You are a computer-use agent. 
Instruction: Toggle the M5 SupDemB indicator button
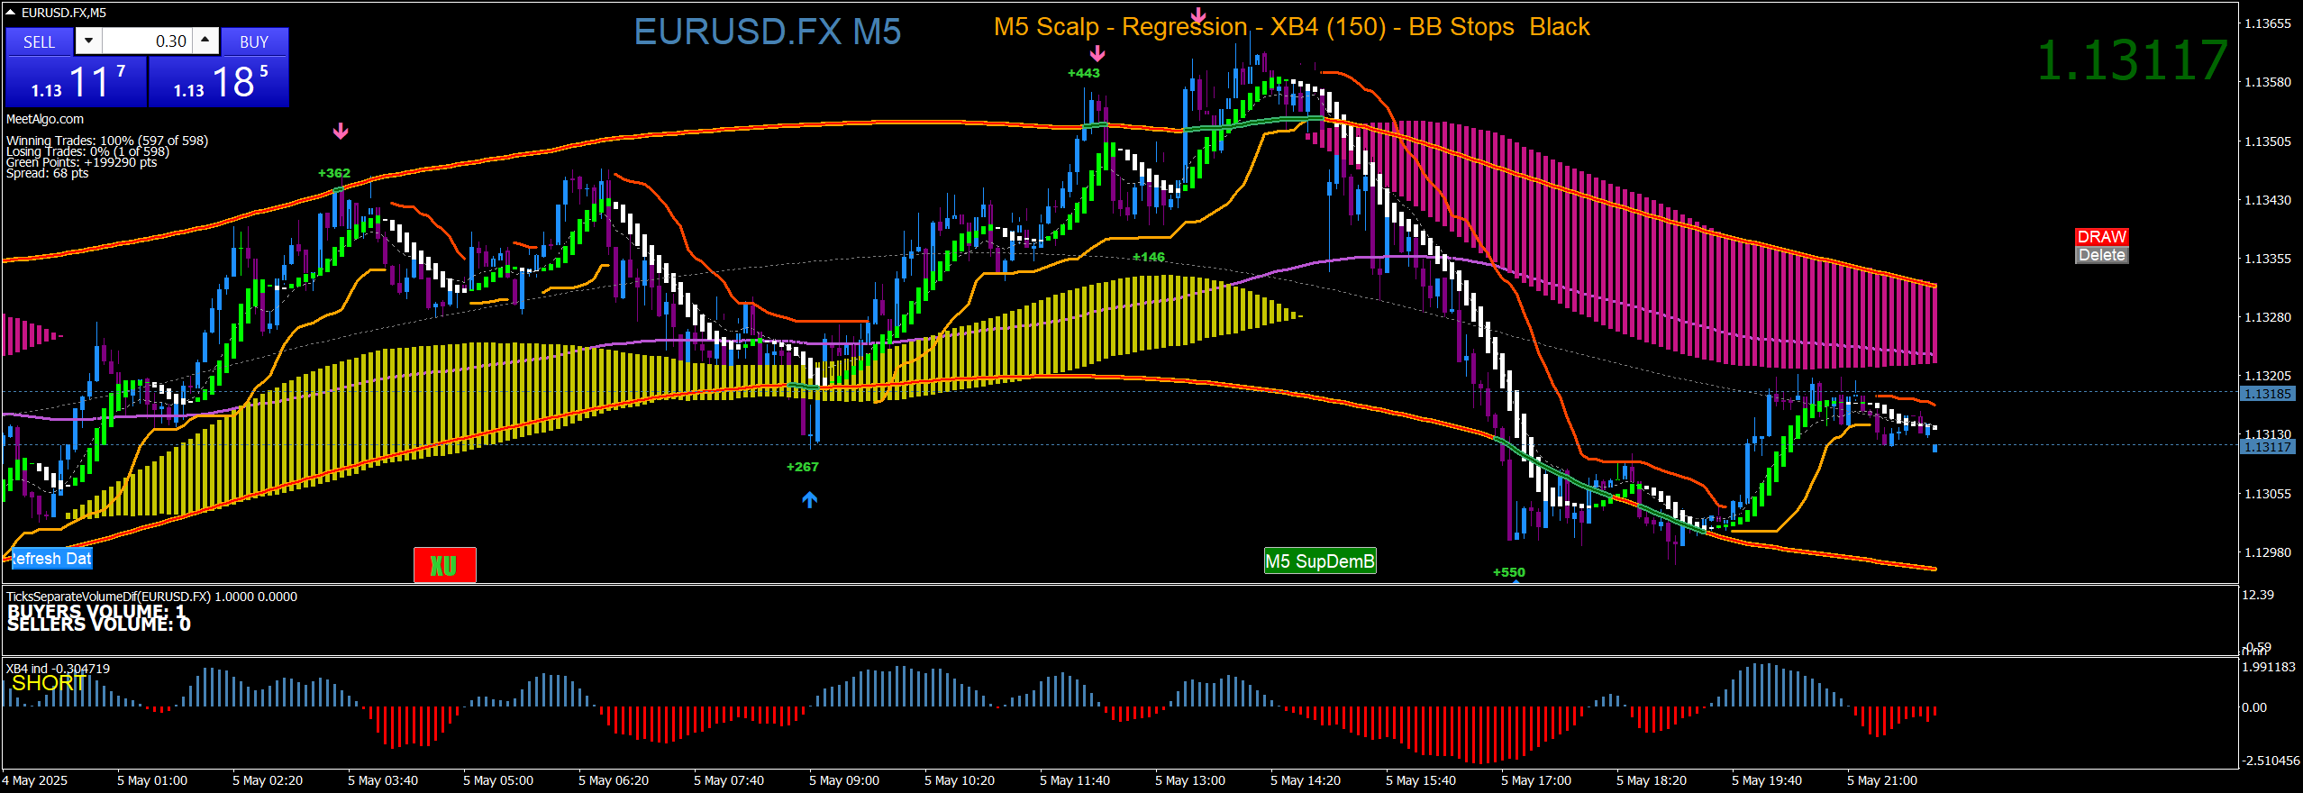(1319, 561)
